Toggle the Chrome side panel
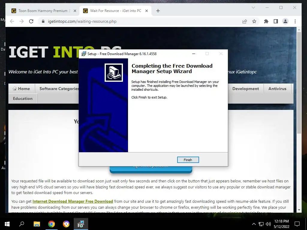This screenshot has width=307, height=230. point(276,21)
